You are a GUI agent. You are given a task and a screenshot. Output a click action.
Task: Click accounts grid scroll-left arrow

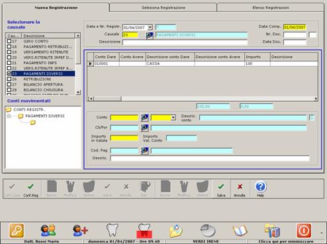point(91,99)
